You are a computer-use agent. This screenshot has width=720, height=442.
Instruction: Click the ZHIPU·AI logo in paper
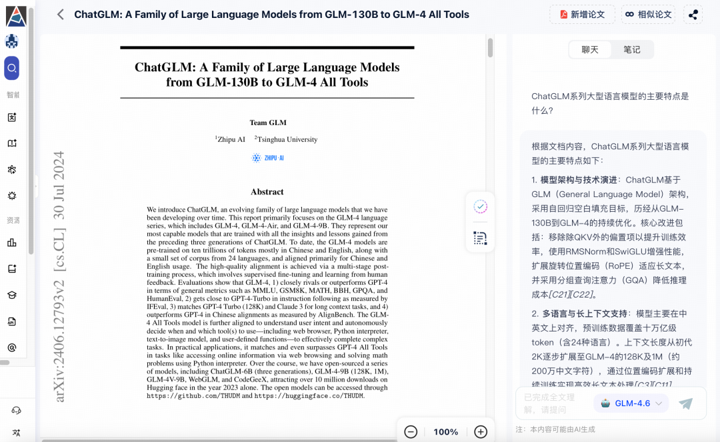(x=268, y=158)
